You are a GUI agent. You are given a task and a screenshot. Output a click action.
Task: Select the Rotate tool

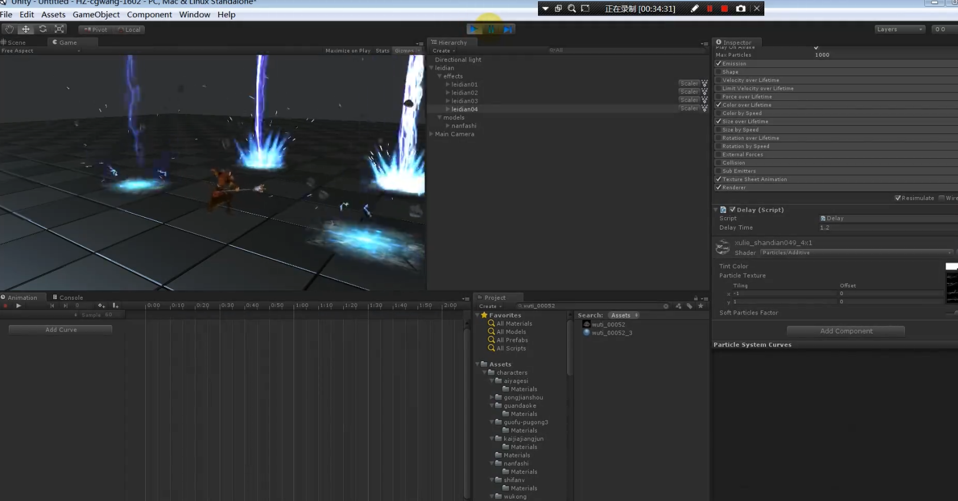click(43, 29)
